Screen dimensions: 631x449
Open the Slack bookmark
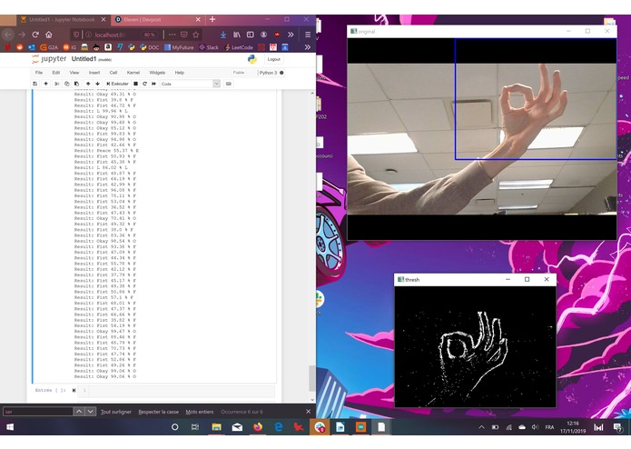pyautogui.click(x=209, y=47)
